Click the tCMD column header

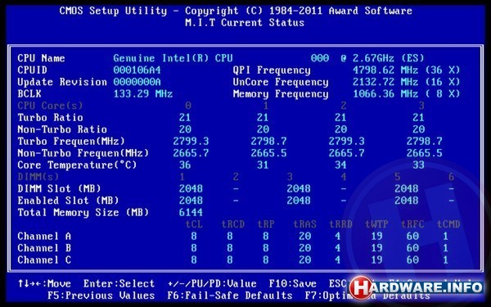[448, 224]
